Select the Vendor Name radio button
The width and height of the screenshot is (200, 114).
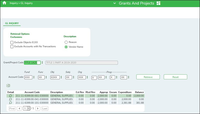(66, 47)
